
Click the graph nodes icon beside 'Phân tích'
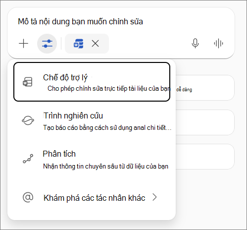[28, 159]
